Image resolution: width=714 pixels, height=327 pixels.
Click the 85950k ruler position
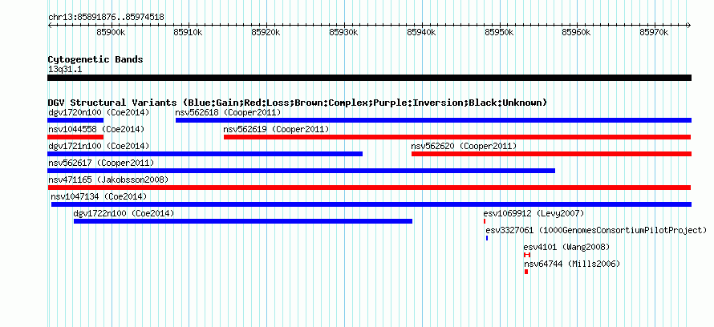click(x=500, y=32)
